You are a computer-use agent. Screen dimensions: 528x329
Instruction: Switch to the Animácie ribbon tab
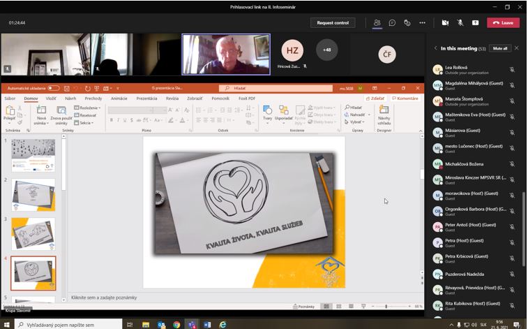tap(119, 98)
